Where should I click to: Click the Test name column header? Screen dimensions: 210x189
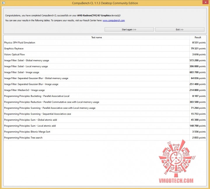(x=97, y=37)
